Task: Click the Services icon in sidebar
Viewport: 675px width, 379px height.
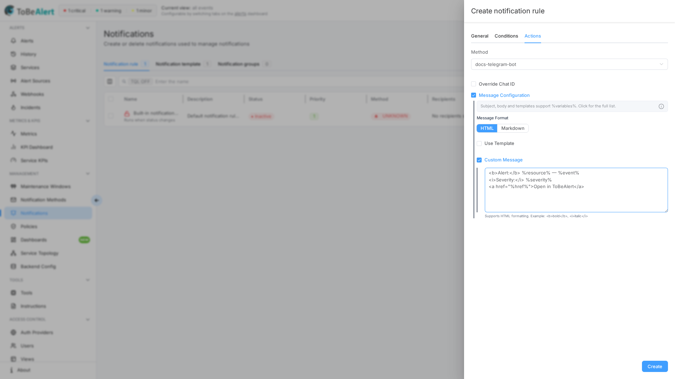Action: [x=13, y=67]
